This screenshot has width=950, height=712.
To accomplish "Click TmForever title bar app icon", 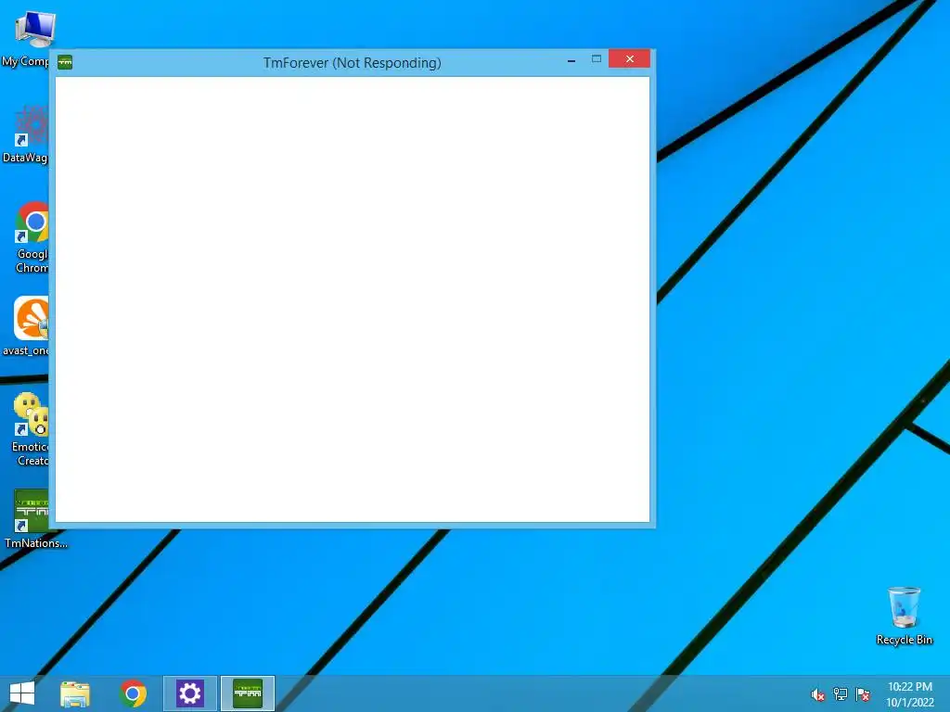I will click(x=65, y=62).
